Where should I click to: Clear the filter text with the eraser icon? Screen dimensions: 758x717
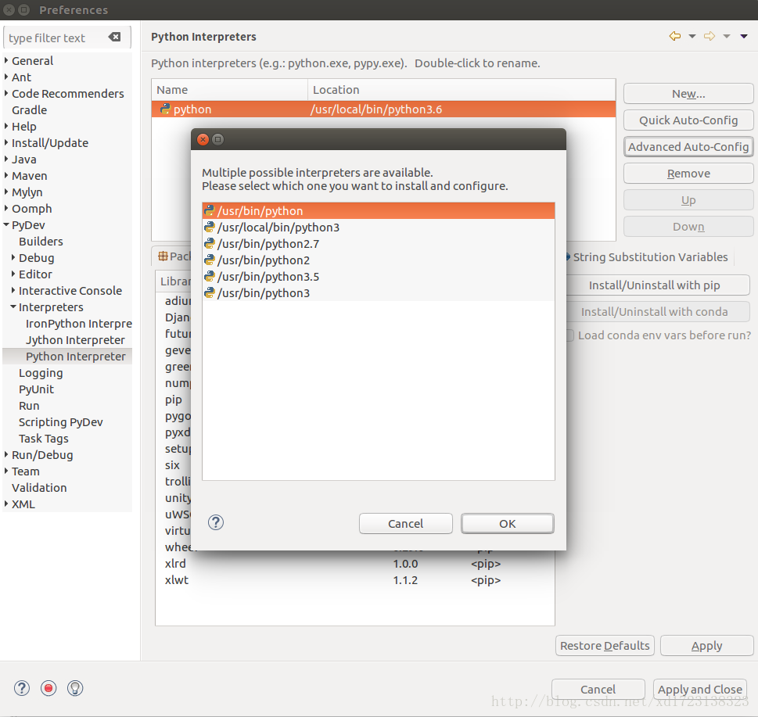click(114, 38)
